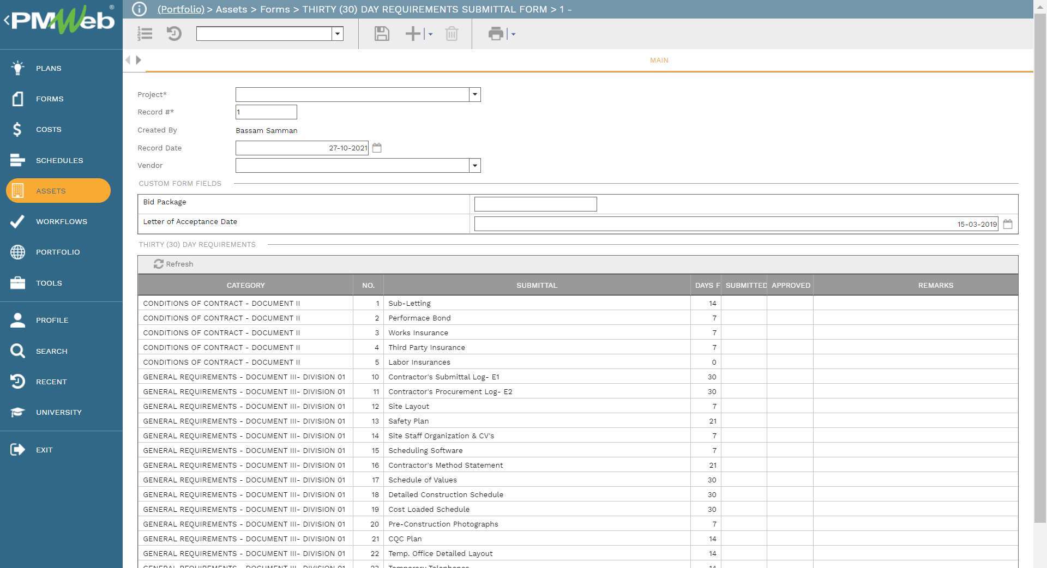
Task: Open the Portfolio breadcrumb link
Action: tap(180, 9)
